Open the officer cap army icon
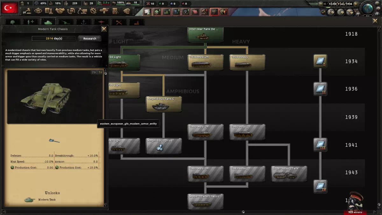This screenshot has width=382, height=215. (127, 11)
